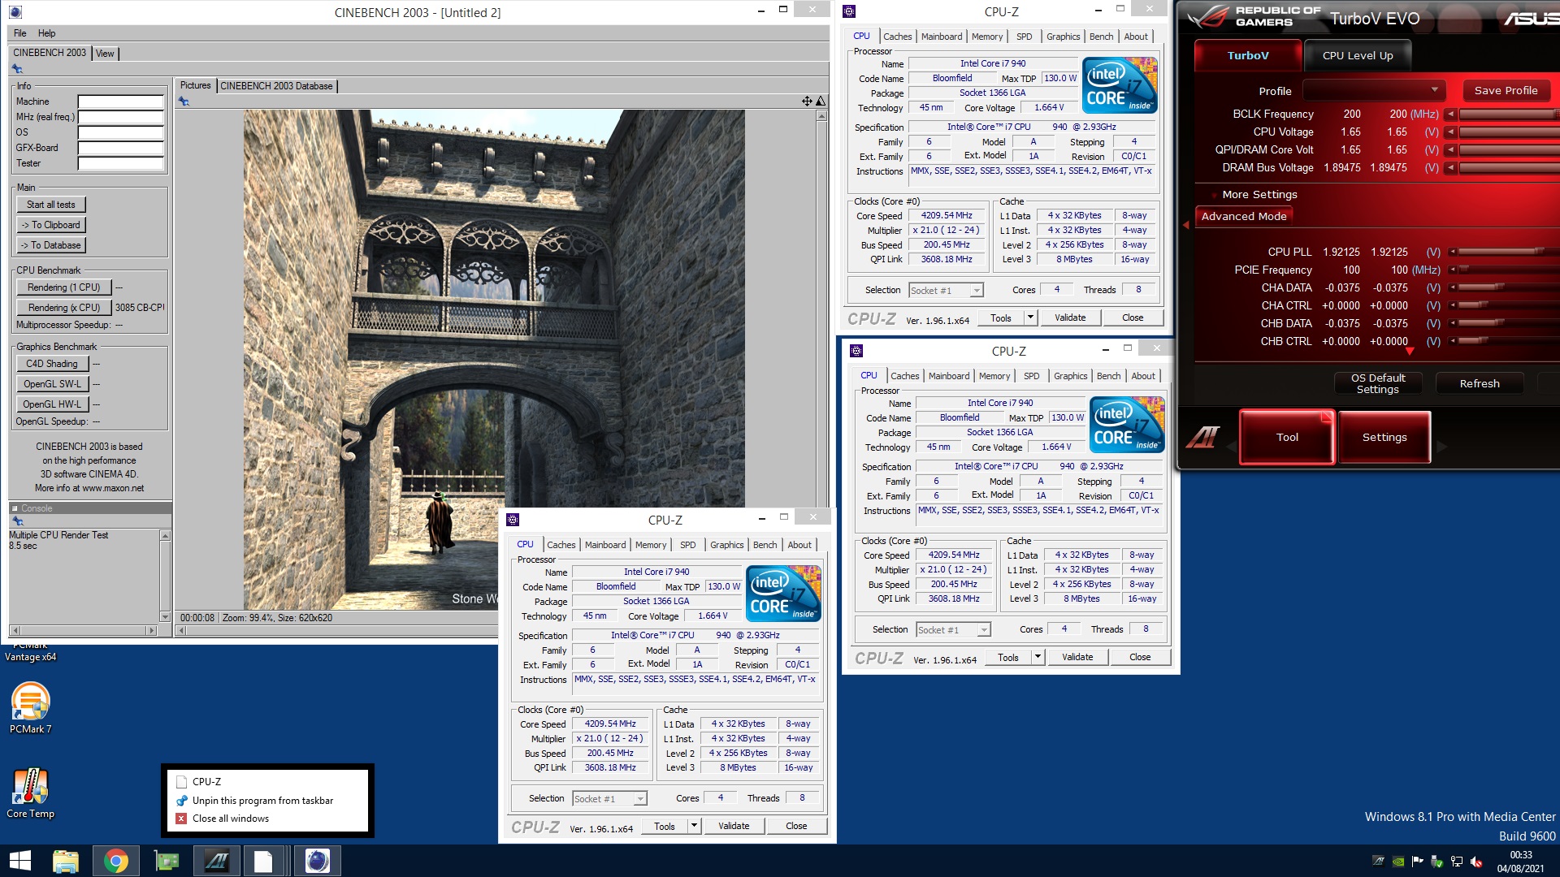Viewport: 1560px width, 877px height.
Task: Click the To Database button
Action: click(51, 245)
